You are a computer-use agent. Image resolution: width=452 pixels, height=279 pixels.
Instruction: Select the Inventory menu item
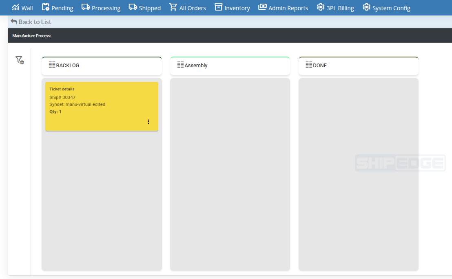tap(232, 7)
